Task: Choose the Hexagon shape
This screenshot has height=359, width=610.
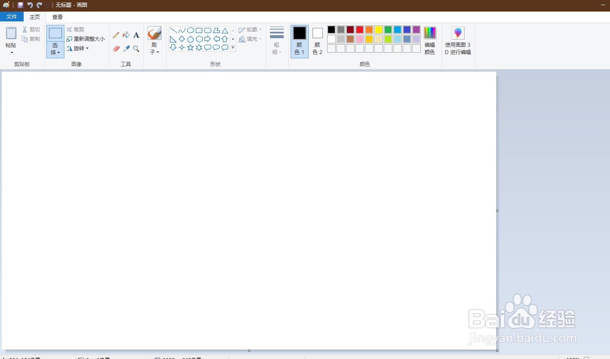Action: click(199, 39)
